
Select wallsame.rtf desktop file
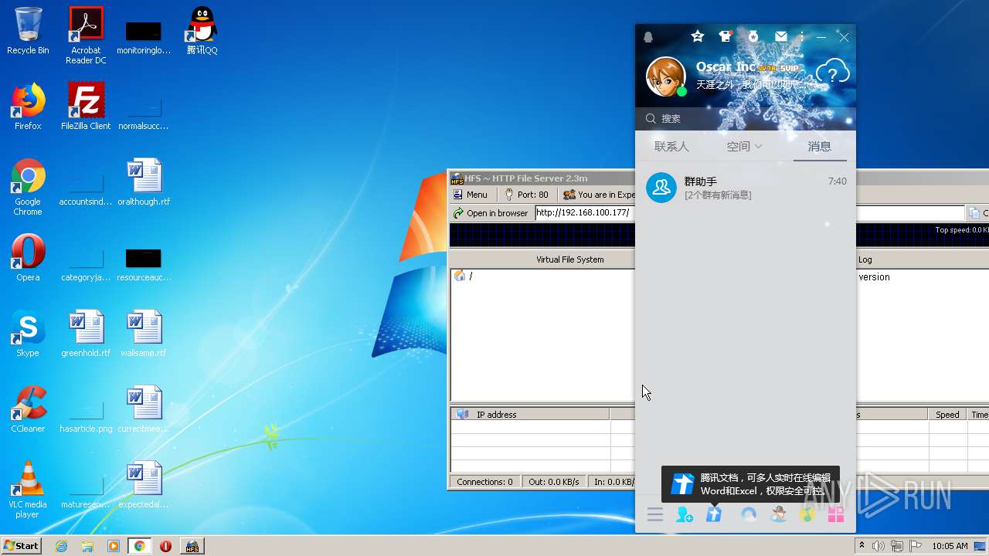[x=144, y=334]
